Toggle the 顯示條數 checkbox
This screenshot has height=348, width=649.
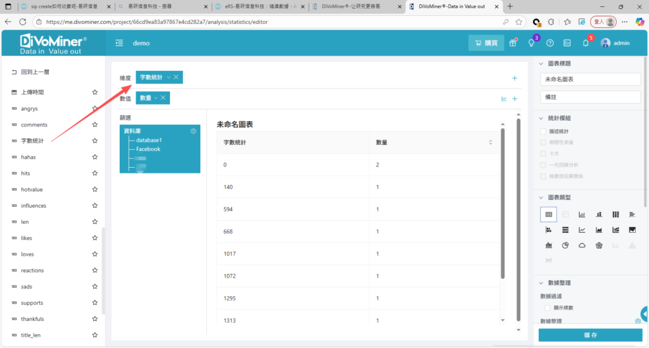(x=548, y=308)
